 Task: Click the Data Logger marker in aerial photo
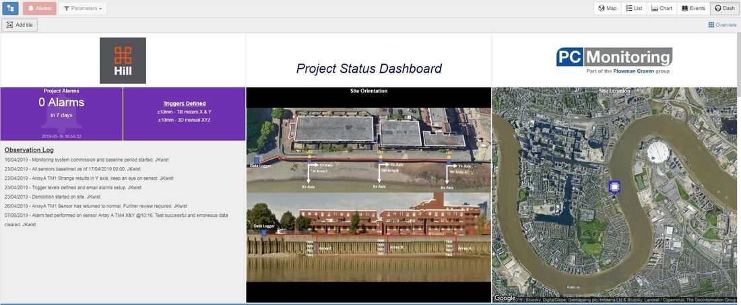click(x=257, y=160)
